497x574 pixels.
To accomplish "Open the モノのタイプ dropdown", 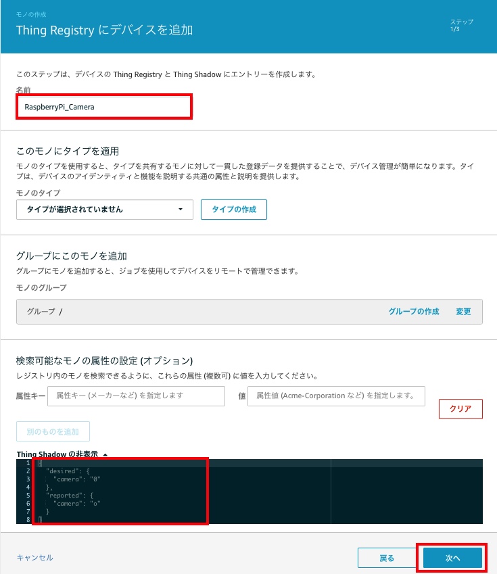I will 105,210.
